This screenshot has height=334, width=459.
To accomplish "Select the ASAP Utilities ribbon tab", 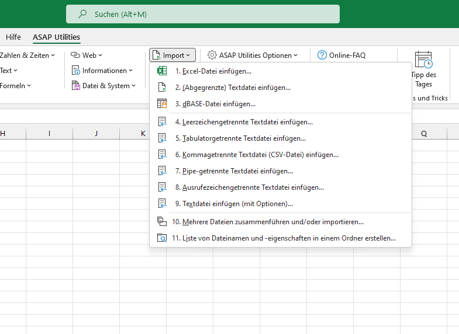I will coord(56,37).
